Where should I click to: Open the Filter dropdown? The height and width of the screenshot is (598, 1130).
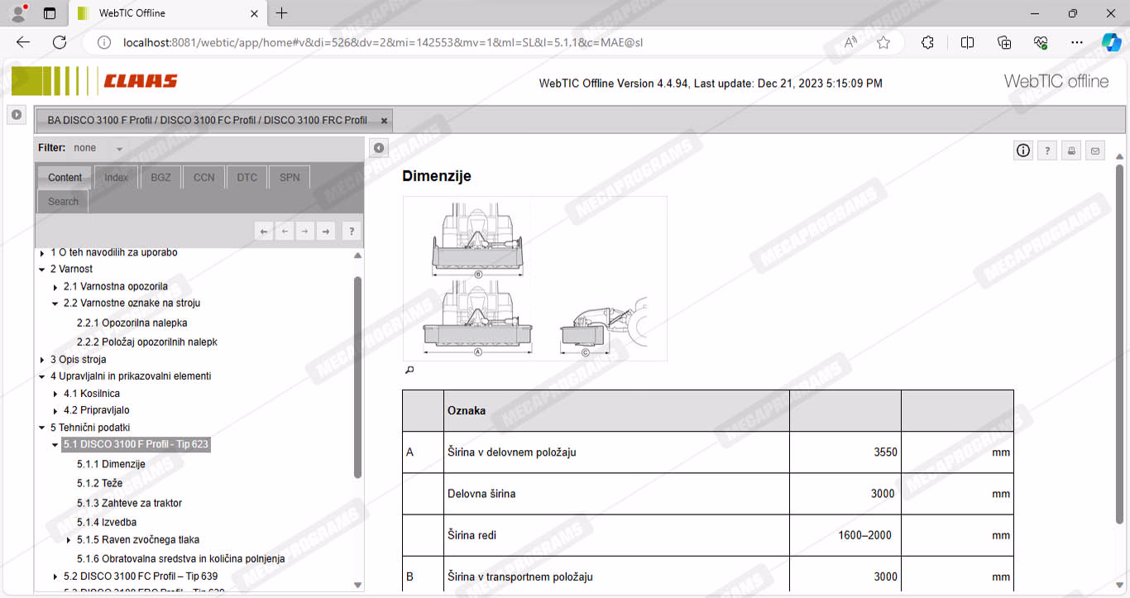tap(119, 149)
